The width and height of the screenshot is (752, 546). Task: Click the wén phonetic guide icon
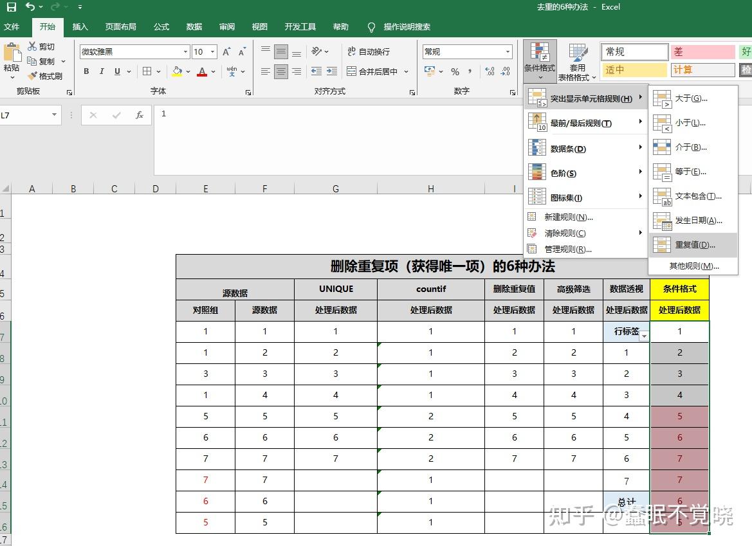232,71
